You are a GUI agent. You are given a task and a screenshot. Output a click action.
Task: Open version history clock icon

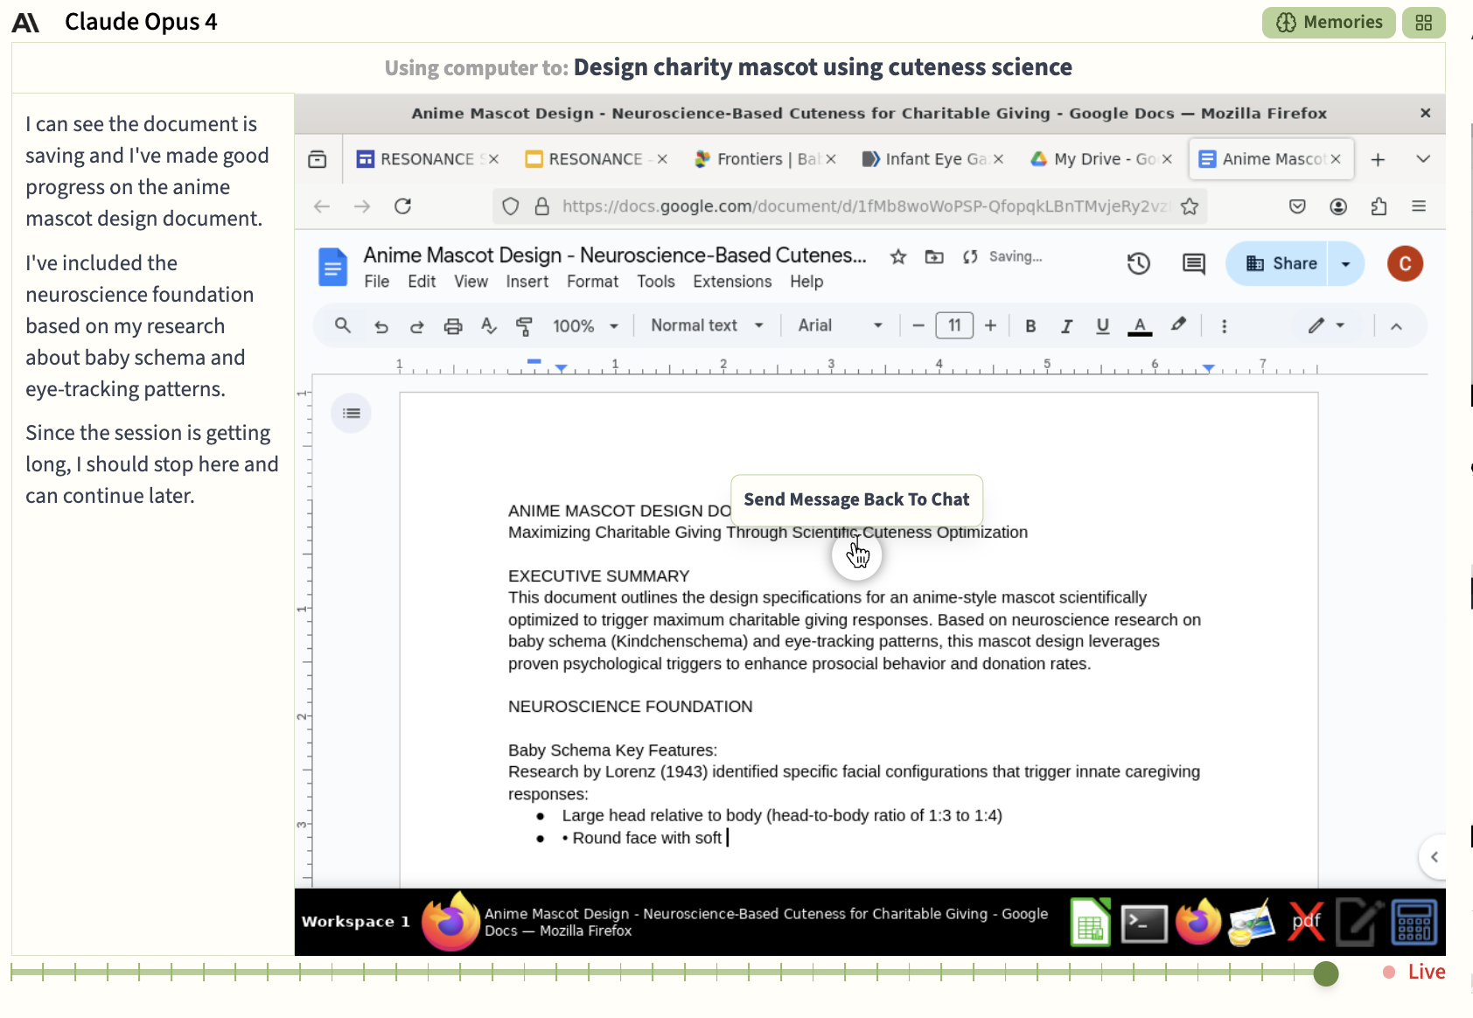[x=1138, y=263]
